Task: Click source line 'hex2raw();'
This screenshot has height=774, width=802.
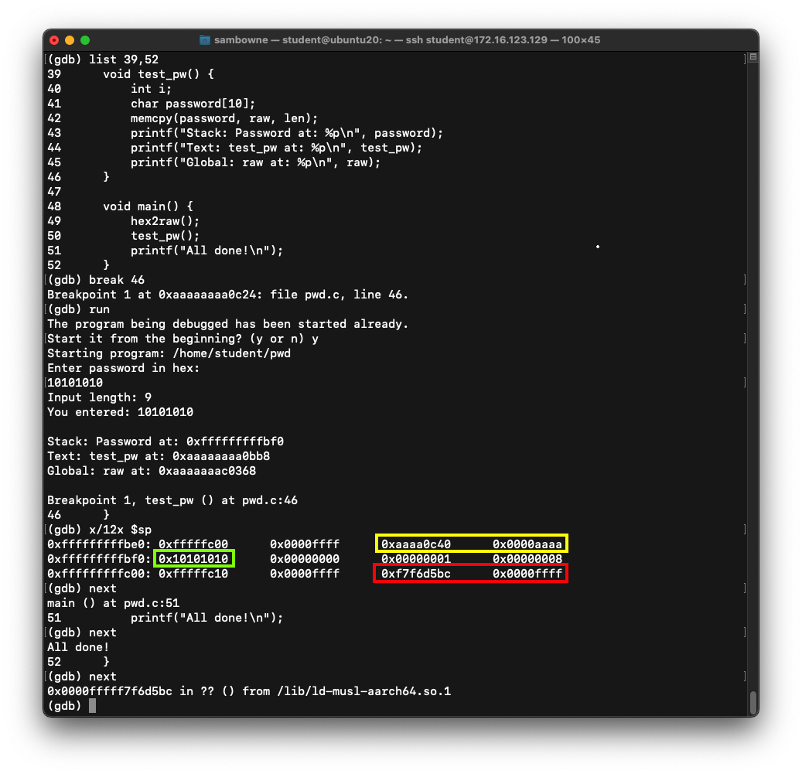Action: [x=165, y=221]
